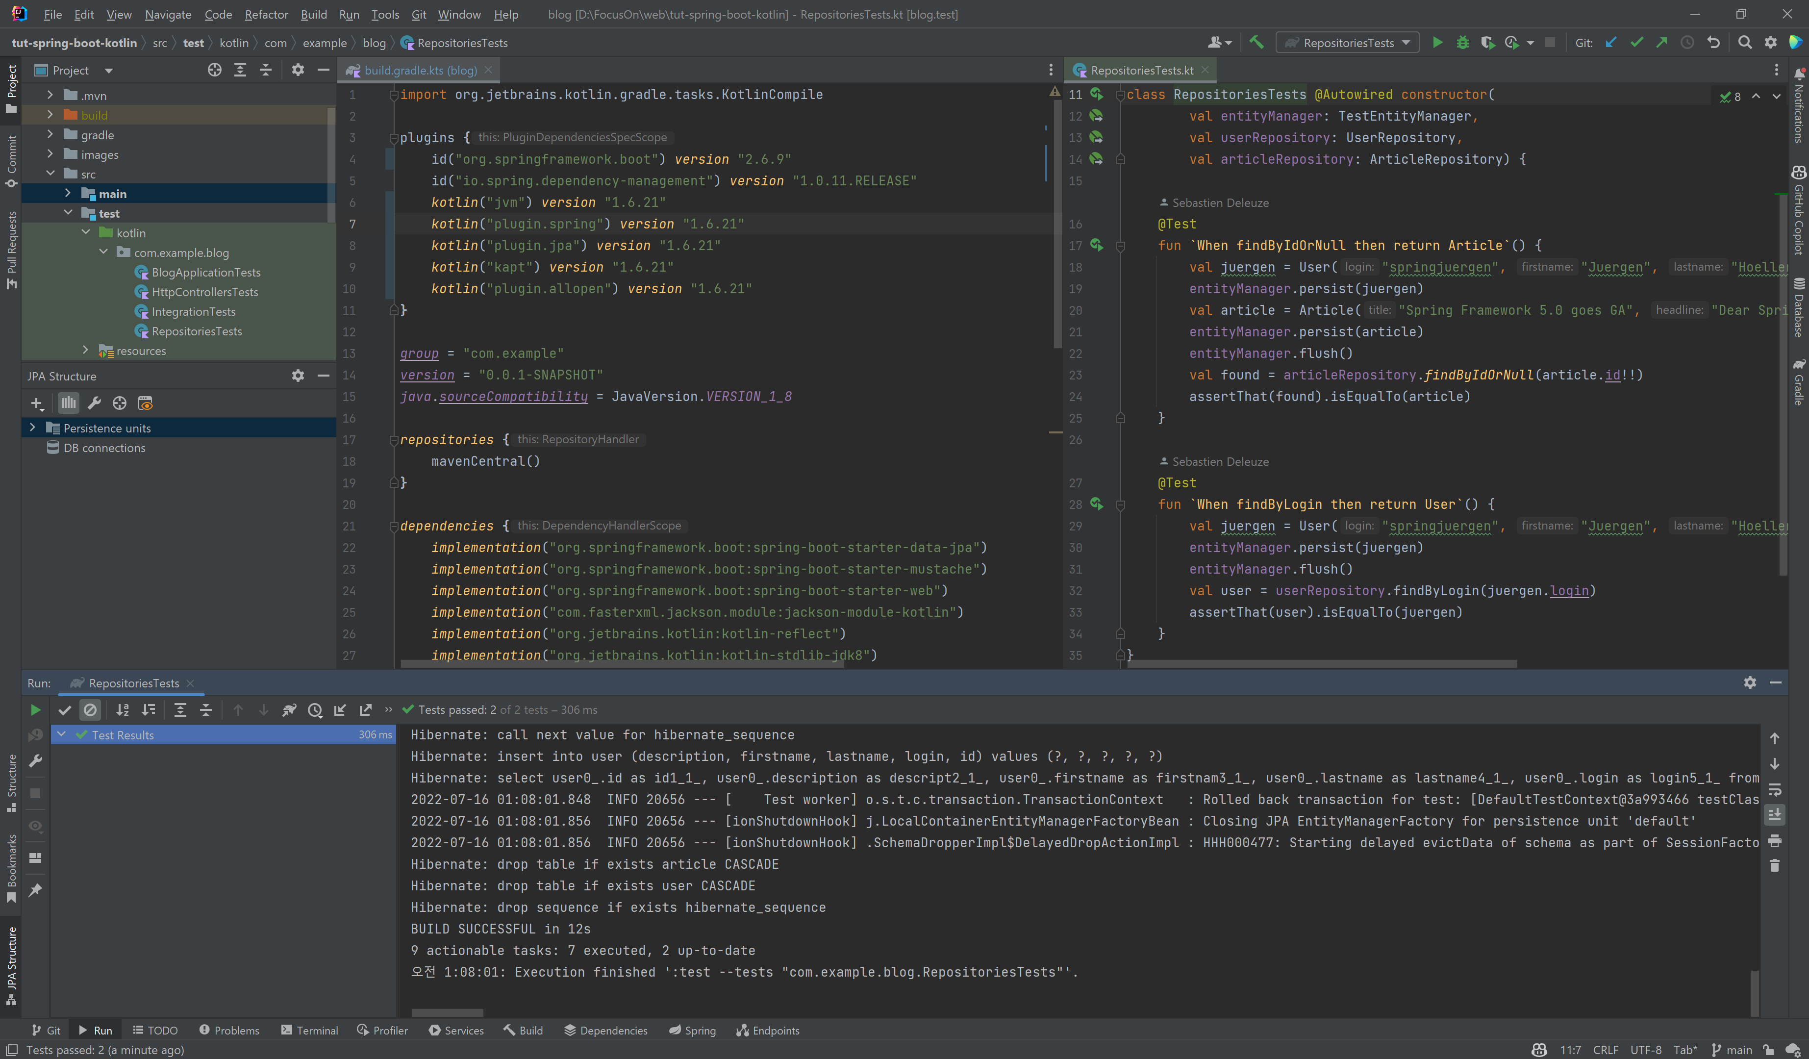Commit changes via the Git checkmark icon
Screen dimensions: 1809x1059
pos(1637,43)
